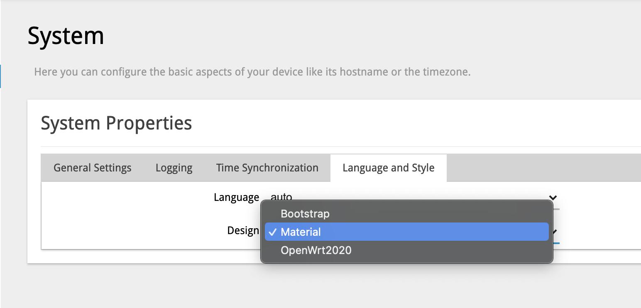
Task: Click the auto value in the Language row
Action: 281,197
